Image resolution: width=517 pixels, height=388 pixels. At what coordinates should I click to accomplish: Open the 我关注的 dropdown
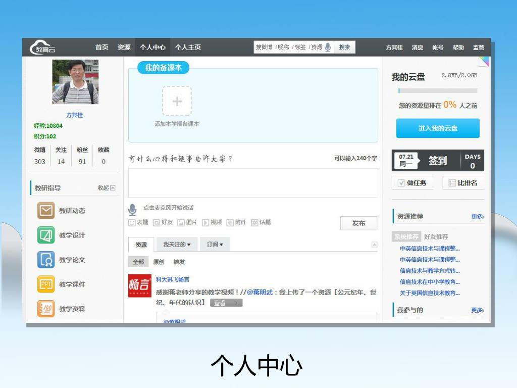[x=177, y=245]
